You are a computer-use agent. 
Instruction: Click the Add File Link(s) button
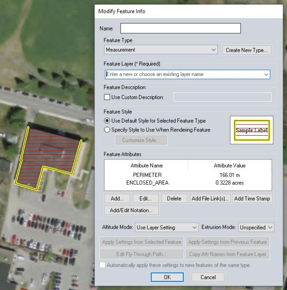point(210,198)
